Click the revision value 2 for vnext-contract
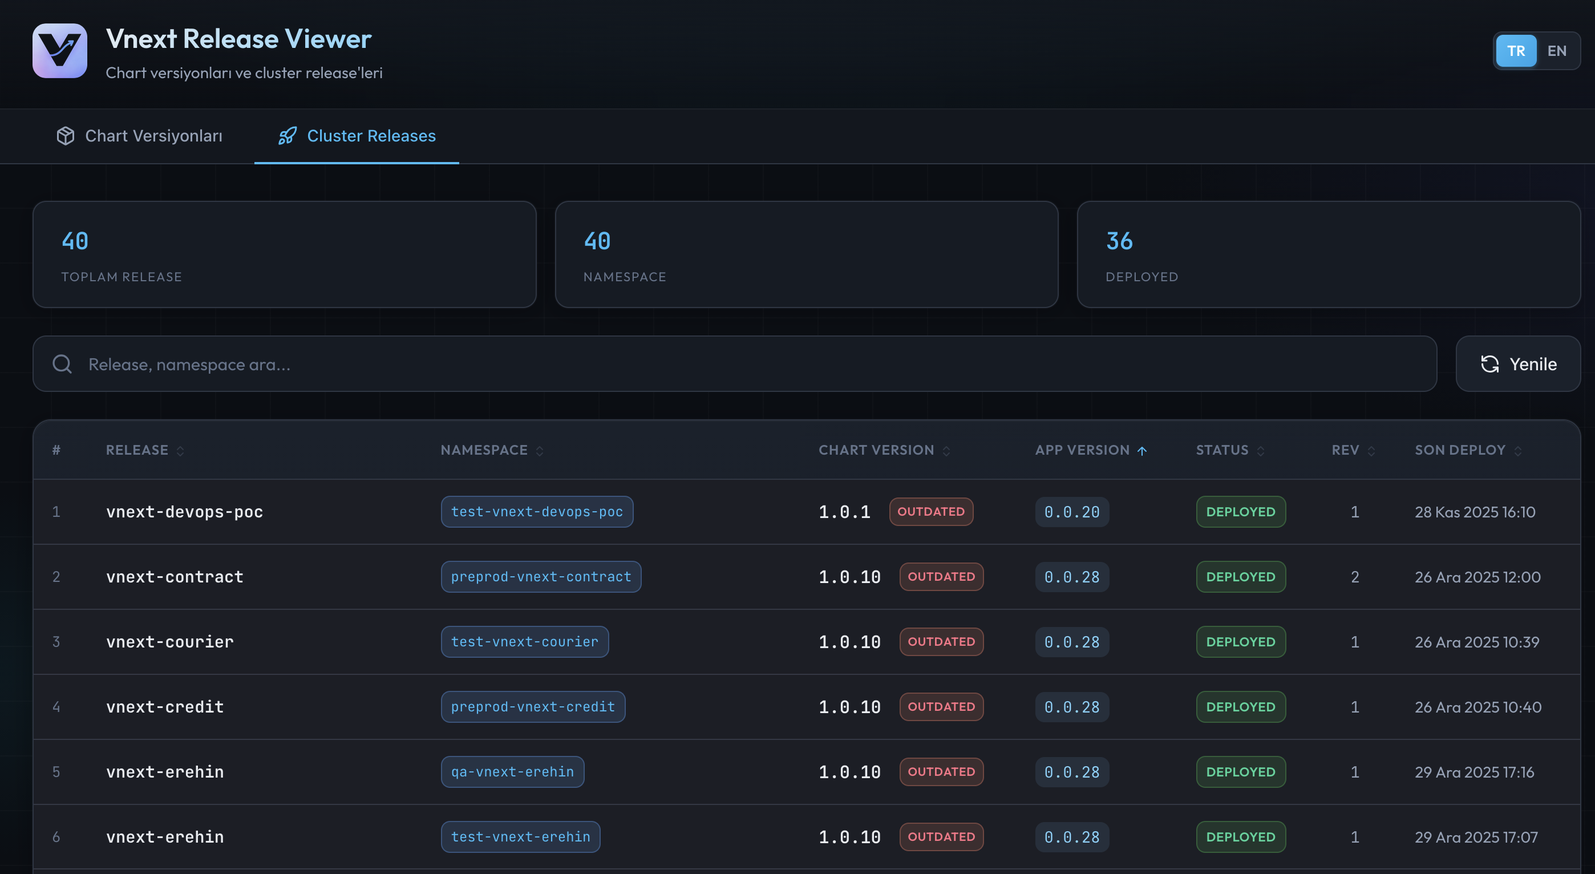 tap(1355, 577)
